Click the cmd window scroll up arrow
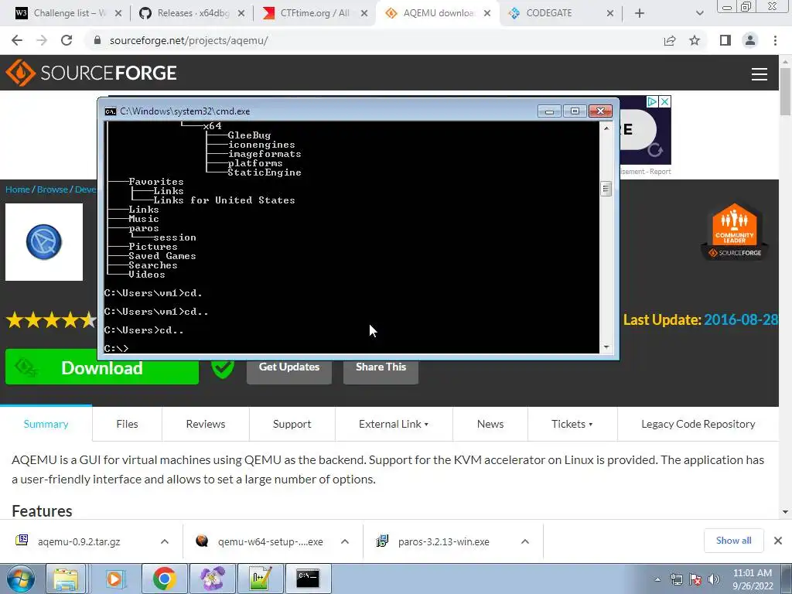 tap(606, 128)
